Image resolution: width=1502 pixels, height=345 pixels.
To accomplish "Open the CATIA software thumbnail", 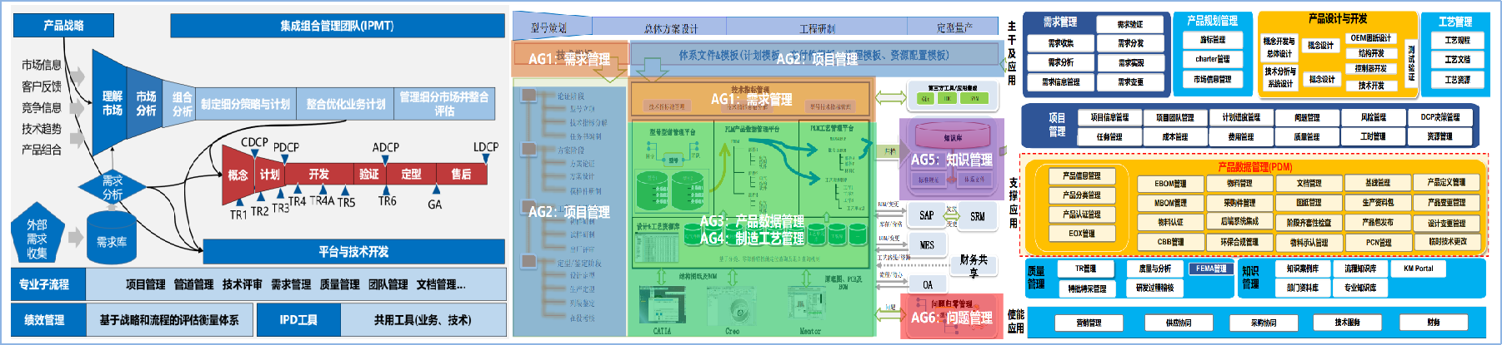I will click(663, 306).
